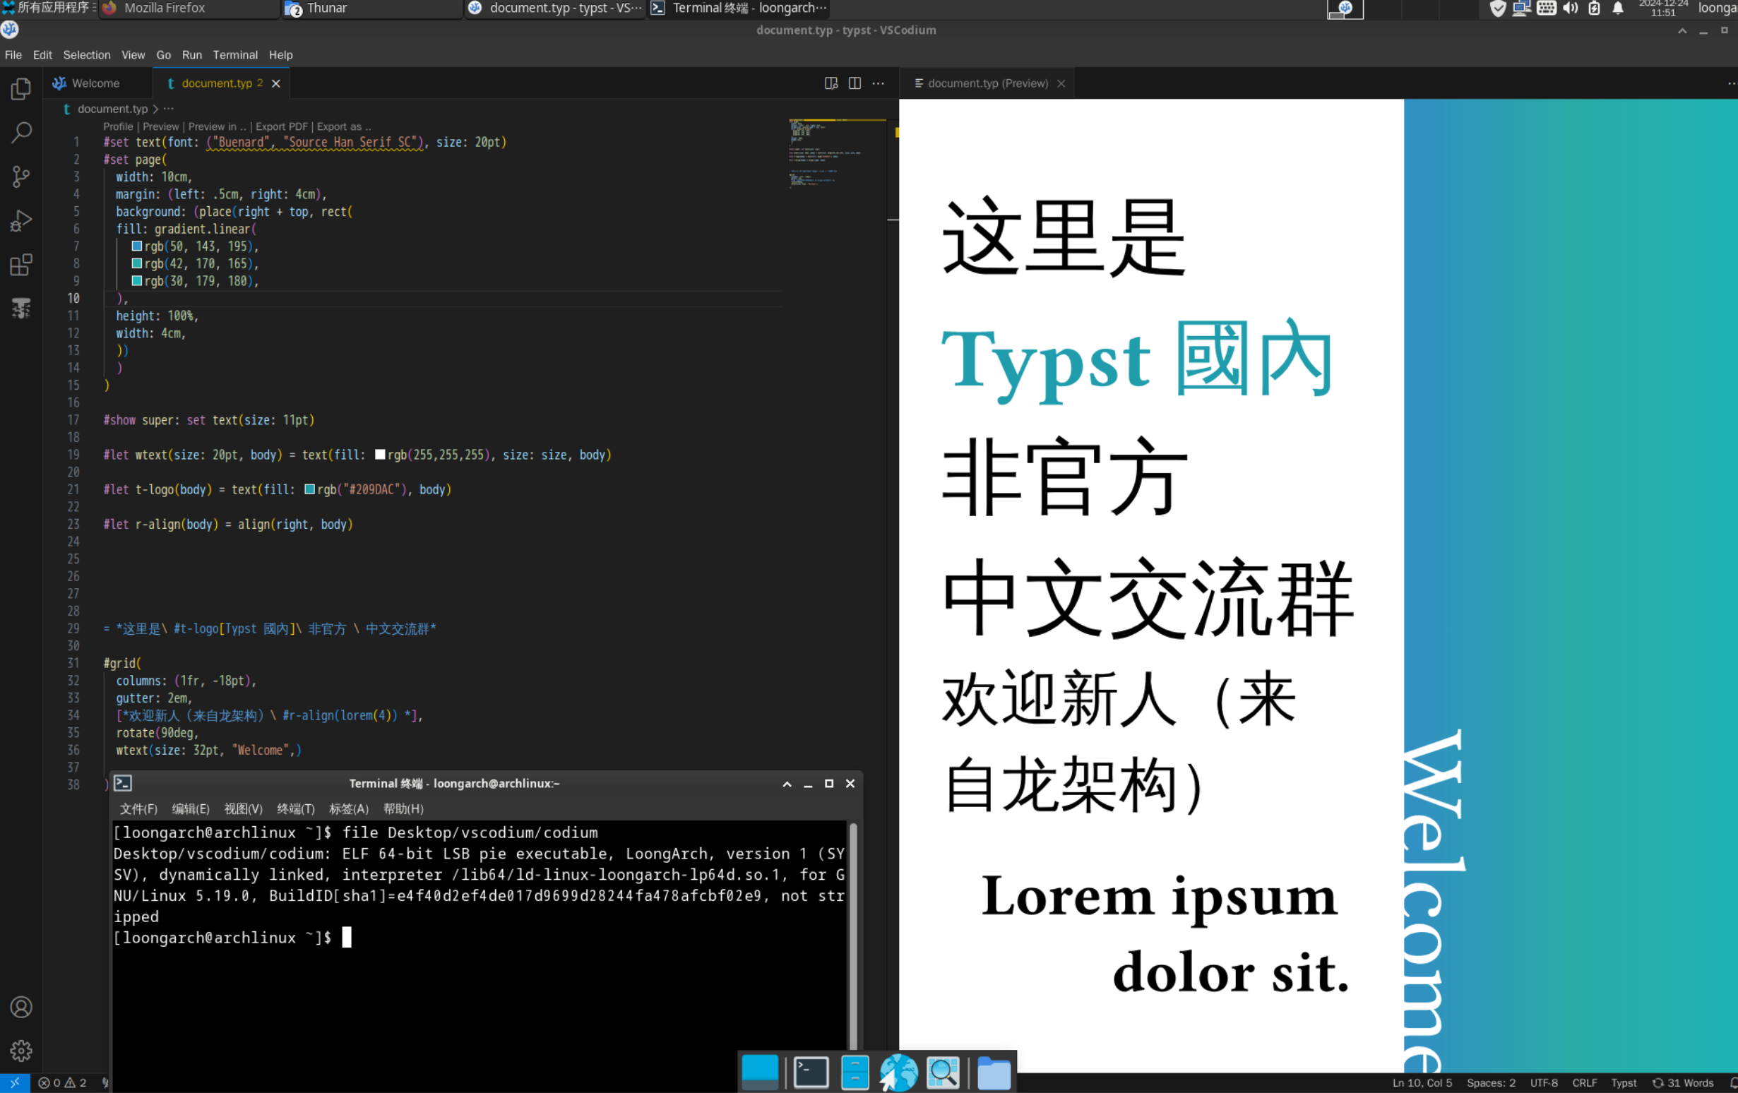
Task: Switch to Thunar in the taskbar
Action: tap(372, 8)
